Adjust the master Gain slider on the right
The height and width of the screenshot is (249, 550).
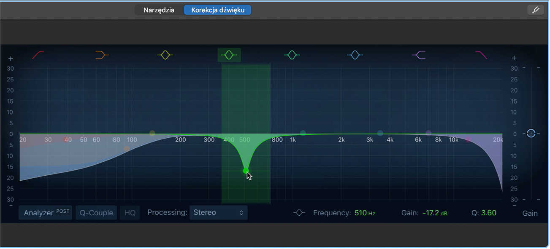click(x=531, y=134)
